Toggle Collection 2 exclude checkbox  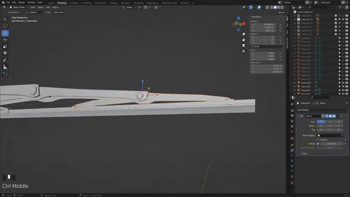336,20
